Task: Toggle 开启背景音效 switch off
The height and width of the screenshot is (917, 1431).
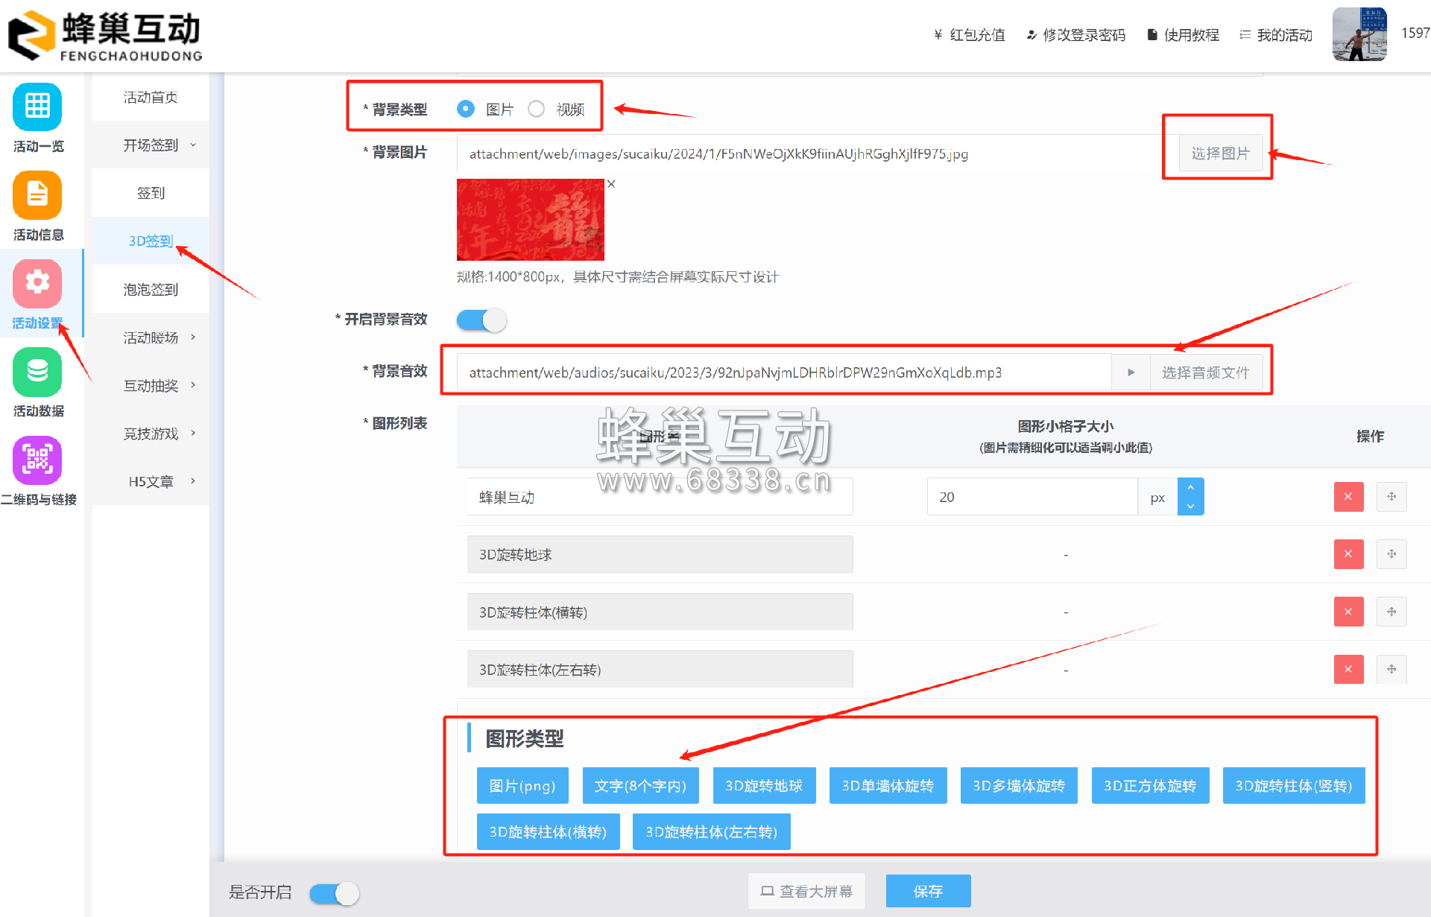Action: [x=481, y=320]
